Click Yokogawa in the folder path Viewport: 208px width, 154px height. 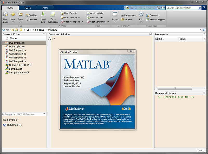point(38,30)
